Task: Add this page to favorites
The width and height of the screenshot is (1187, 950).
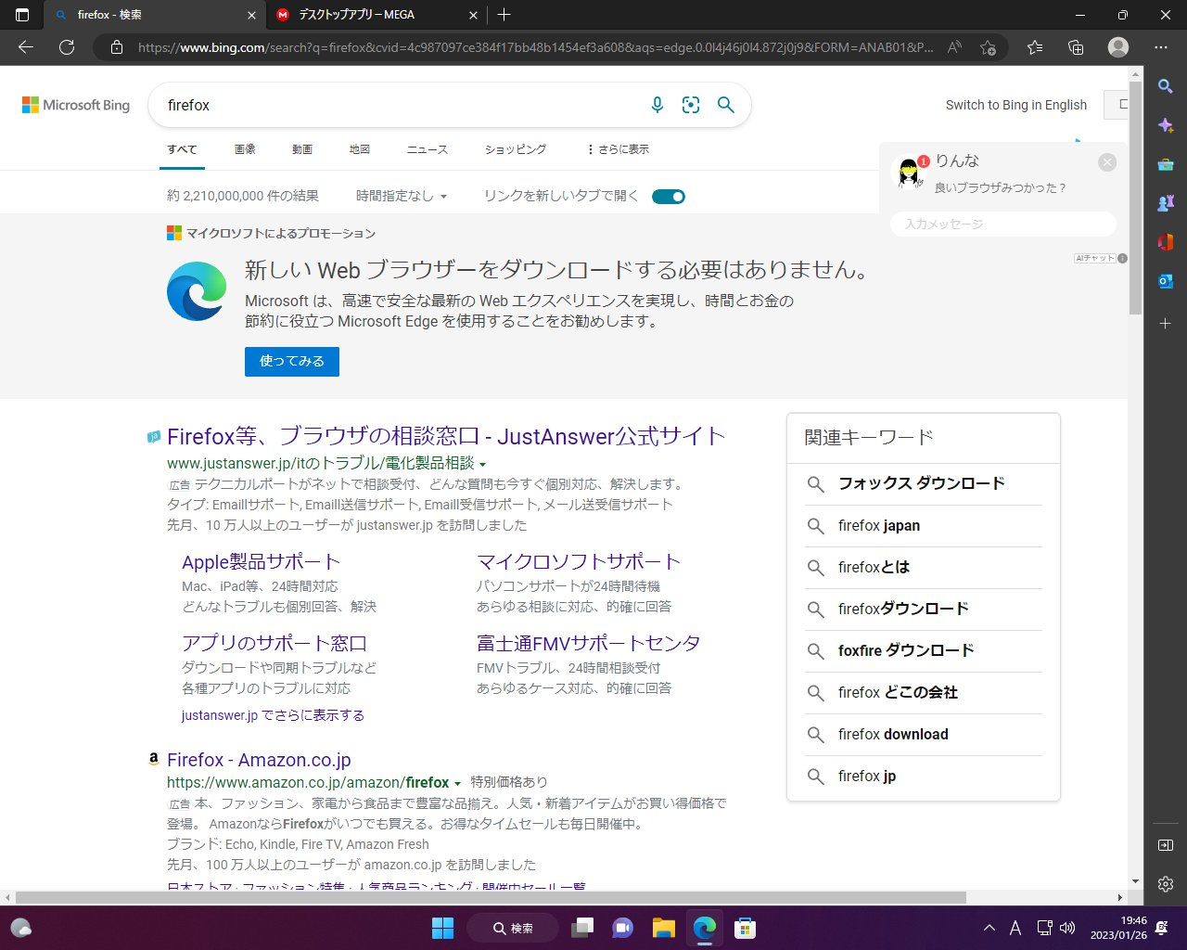Action: pyautogui.click(x=988, y=47)
